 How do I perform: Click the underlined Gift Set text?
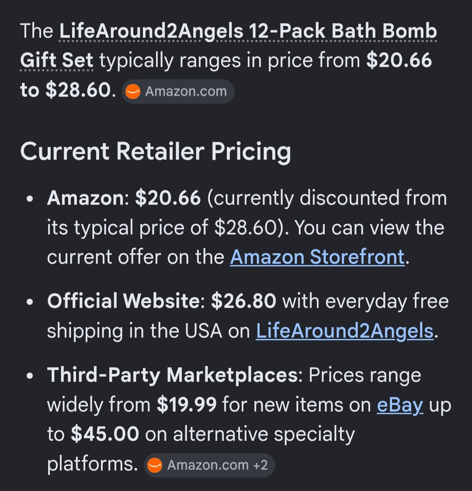click(x=57, y=60)
